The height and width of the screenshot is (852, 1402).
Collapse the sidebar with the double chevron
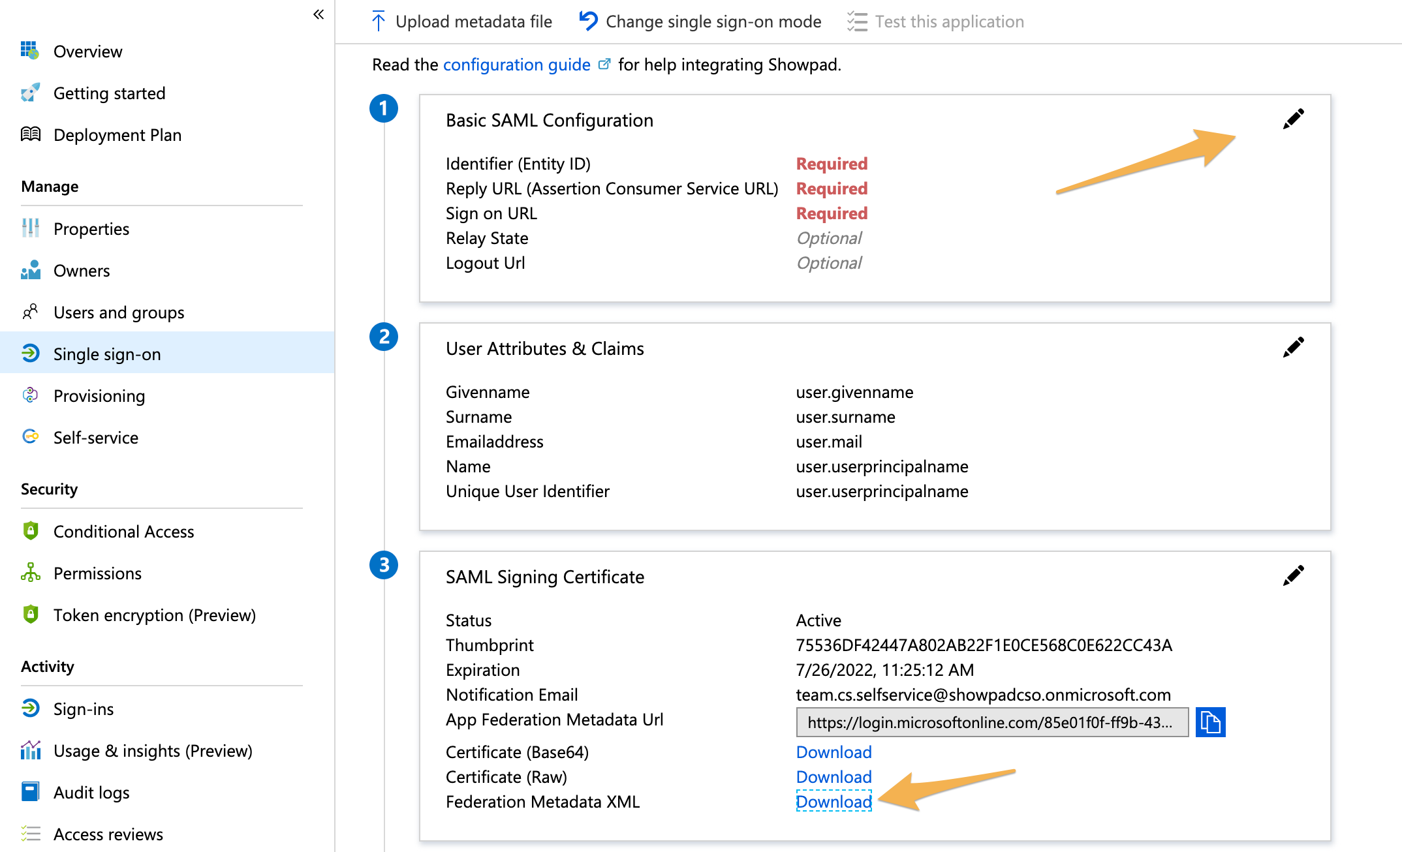[x=319, y=14]
